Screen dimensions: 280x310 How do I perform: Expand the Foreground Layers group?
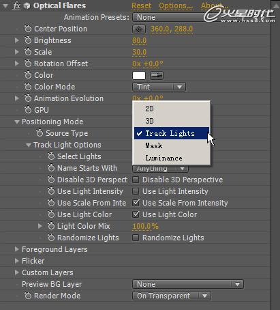point(16,249)
